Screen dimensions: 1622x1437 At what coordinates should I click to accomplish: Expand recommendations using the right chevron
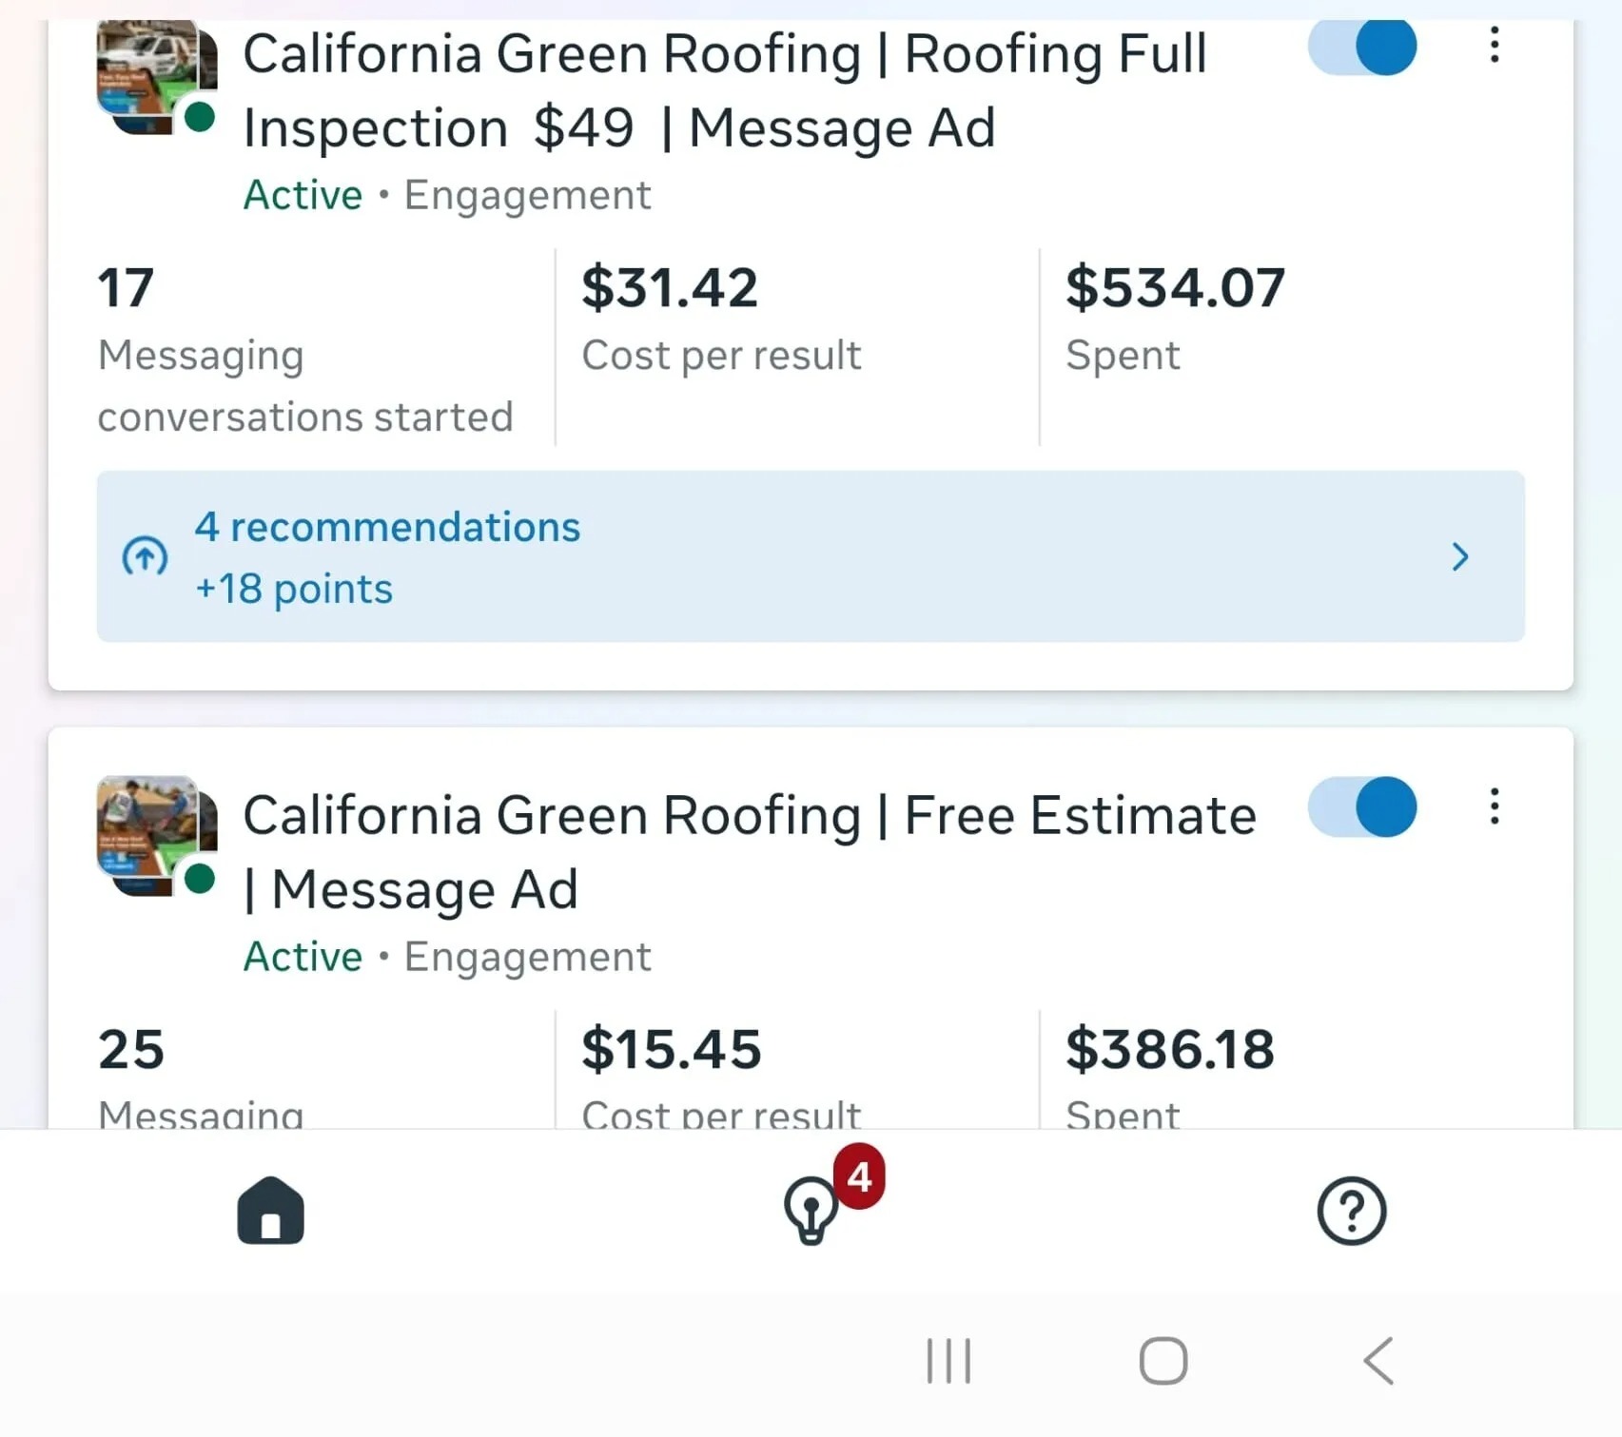coord(1460,556)
